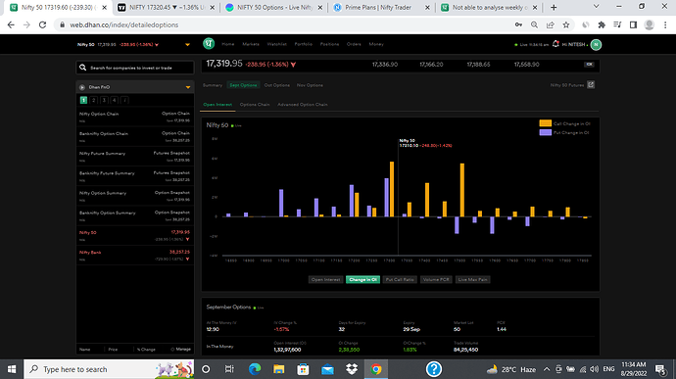Click the browser bookmark star icon
The height and width of the screenshot is (379, 676).
[x=566, y=25]
